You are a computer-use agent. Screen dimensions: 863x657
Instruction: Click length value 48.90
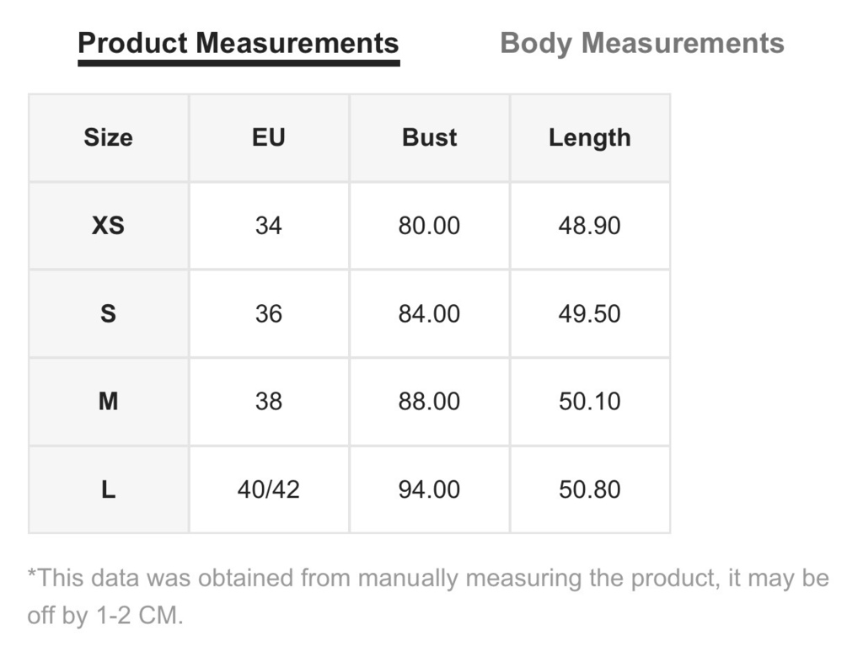pos(590,226)
